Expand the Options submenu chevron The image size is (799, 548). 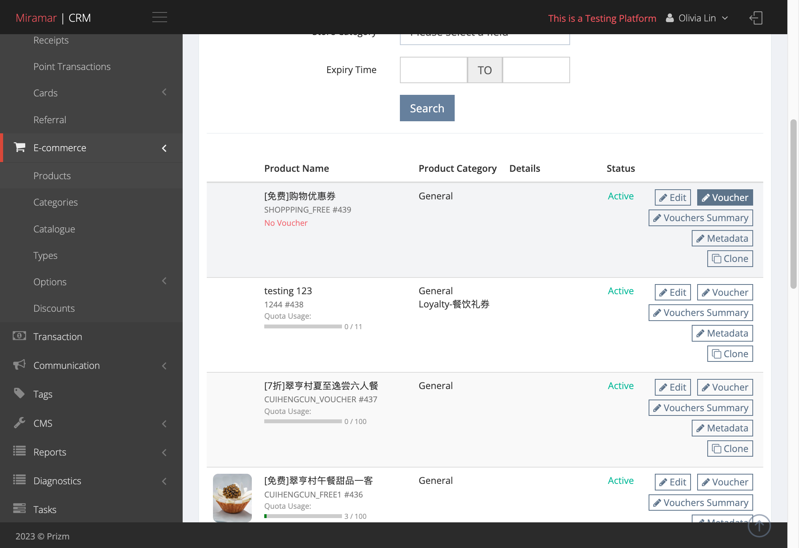click(x=164, y=281)
